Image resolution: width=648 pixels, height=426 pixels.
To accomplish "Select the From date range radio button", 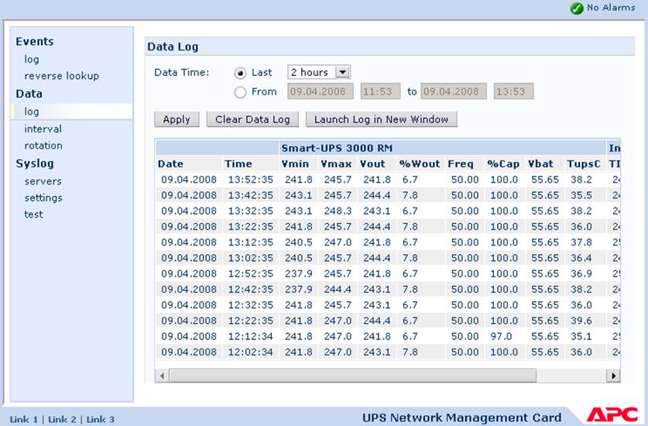I will 240,92.
